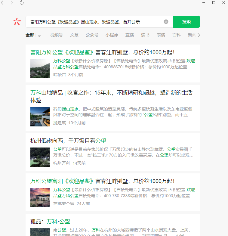The height and width of the screenshot is (236, 228).
Task: Click the thumbnail of 杭州万科 result
Action: point(40,157)
